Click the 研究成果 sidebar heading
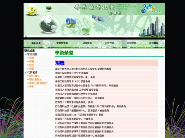Screen dimensions: 185x138 [x=29, y=51]
